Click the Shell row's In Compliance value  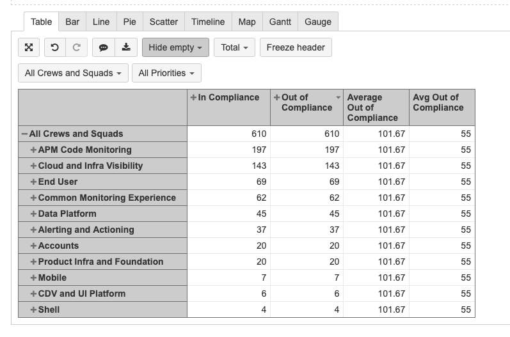point(264,310)
